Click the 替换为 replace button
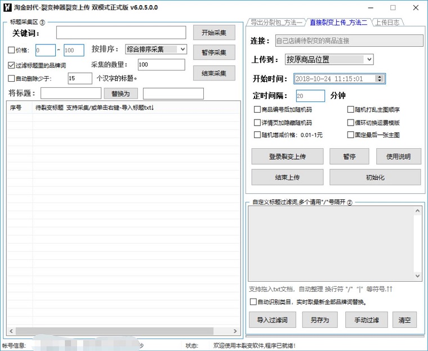The width and height of the screenshot is (428, 351). (x=121, y=94)
